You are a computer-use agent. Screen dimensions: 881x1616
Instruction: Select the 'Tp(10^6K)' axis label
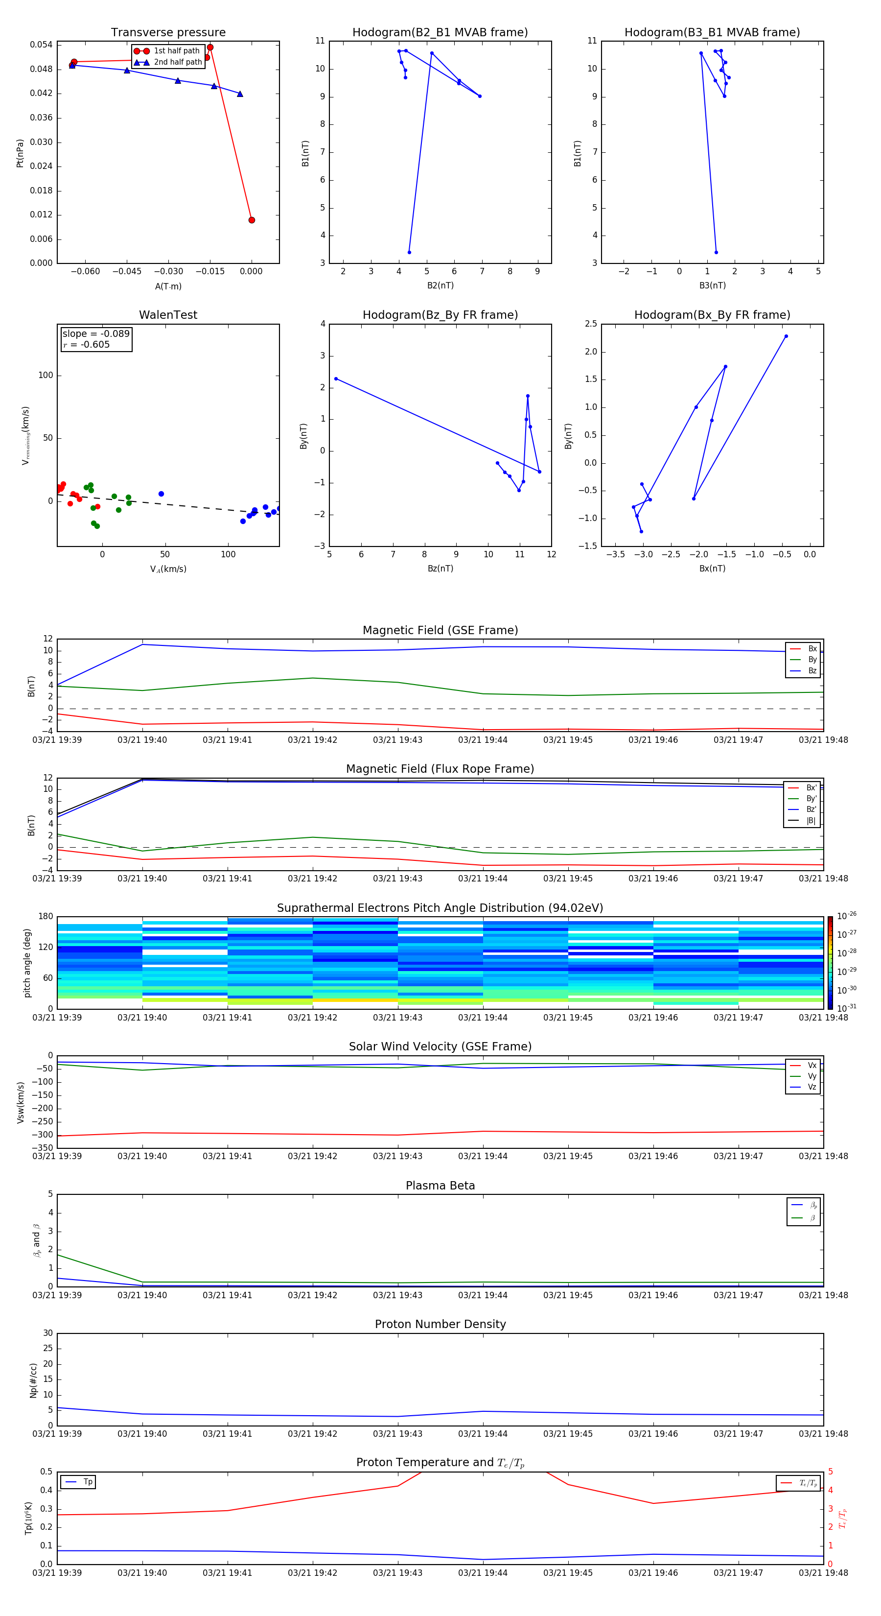click(28, 1518)
